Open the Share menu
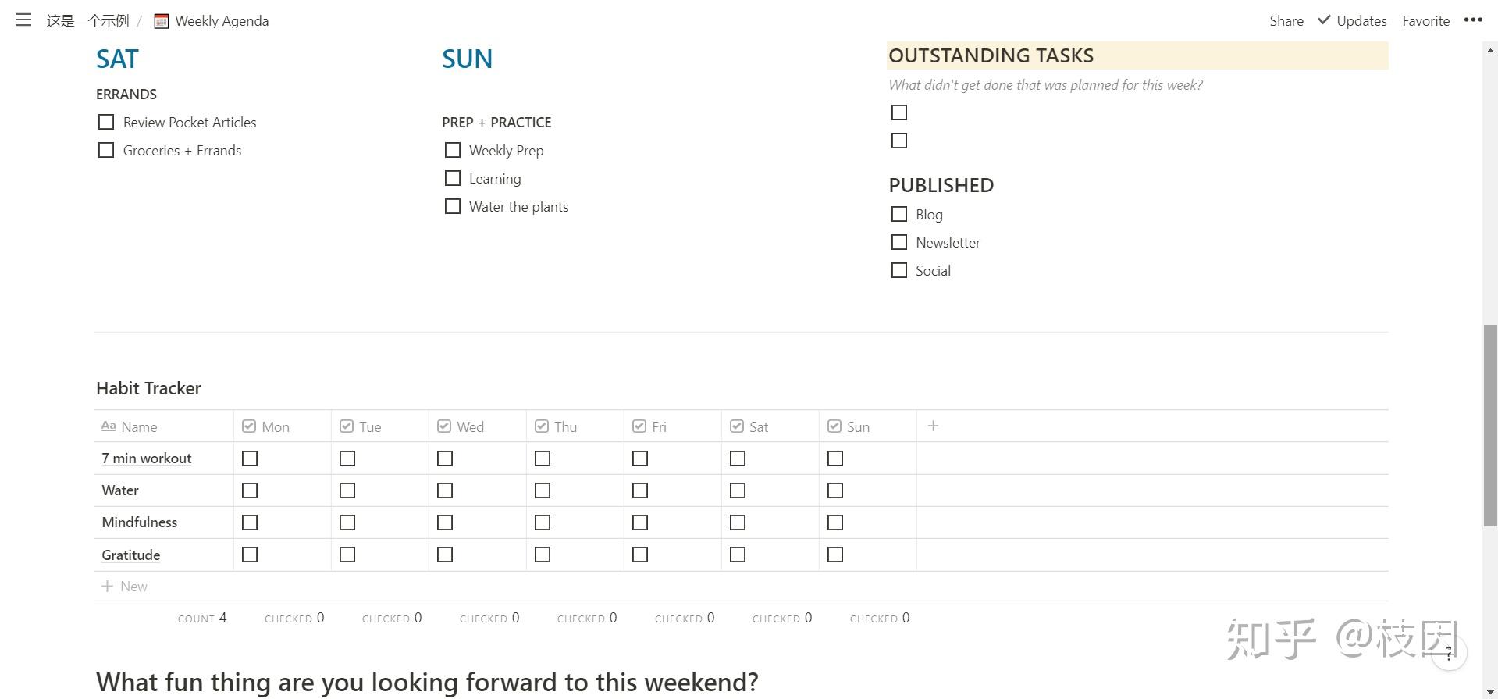This screenshot has width=1498, height=699. (1286, 21)
